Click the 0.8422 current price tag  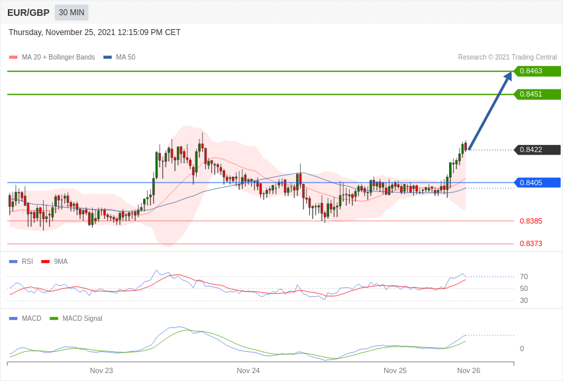coord(538,149)
